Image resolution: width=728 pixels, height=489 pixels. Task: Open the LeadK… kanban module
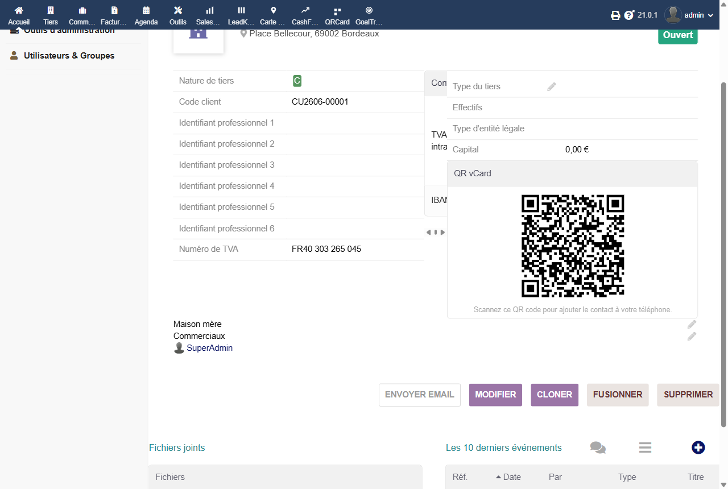point(242,15)
